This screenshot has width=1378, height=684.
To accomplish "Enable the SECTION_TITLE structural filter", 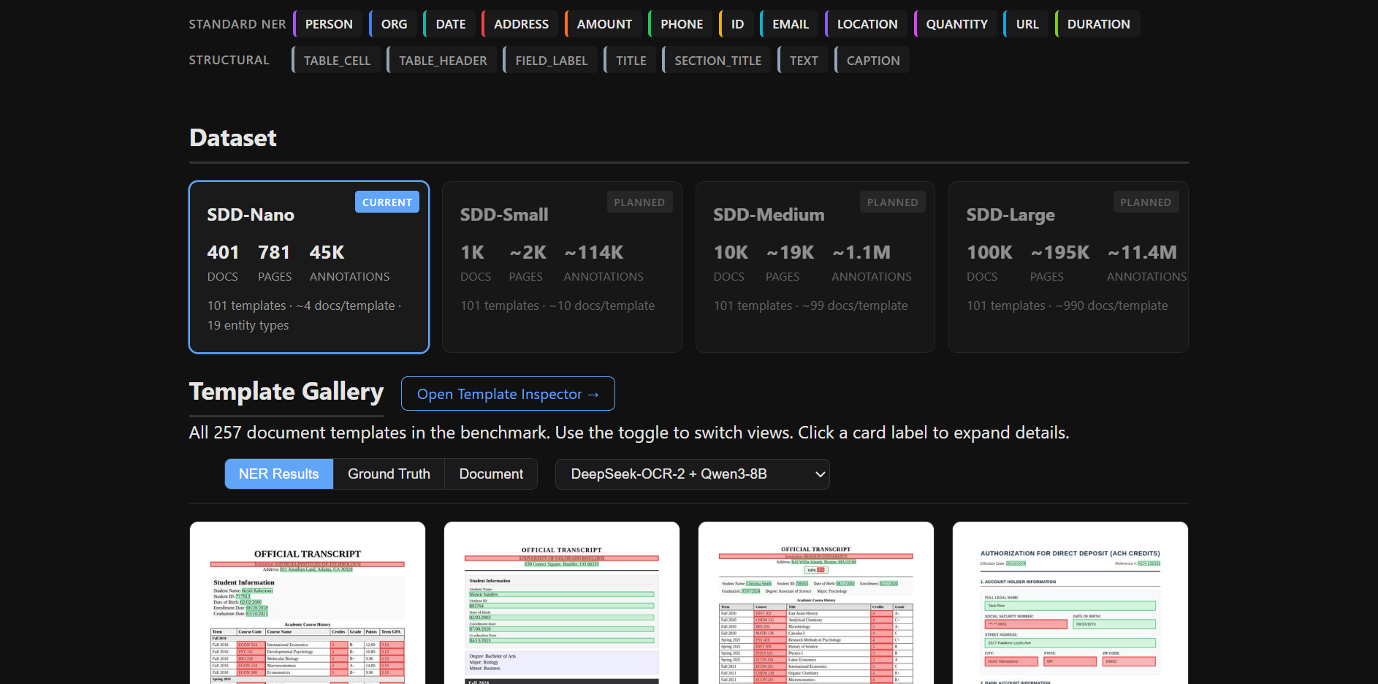I will 717,59.
